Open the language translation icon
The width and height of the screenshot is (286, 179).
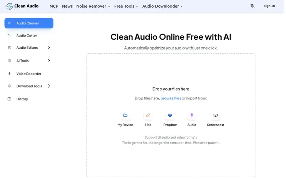coord(252,6)
